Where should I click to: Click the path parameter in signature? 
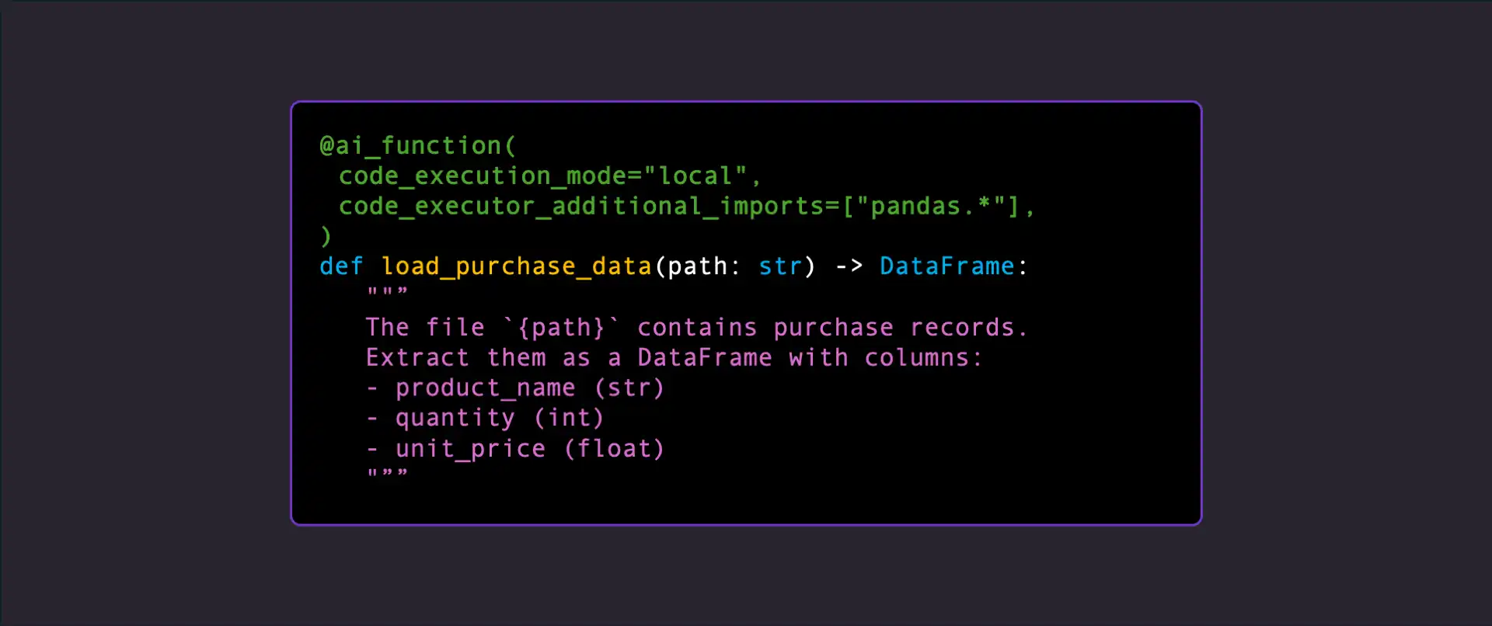[696, 266]
